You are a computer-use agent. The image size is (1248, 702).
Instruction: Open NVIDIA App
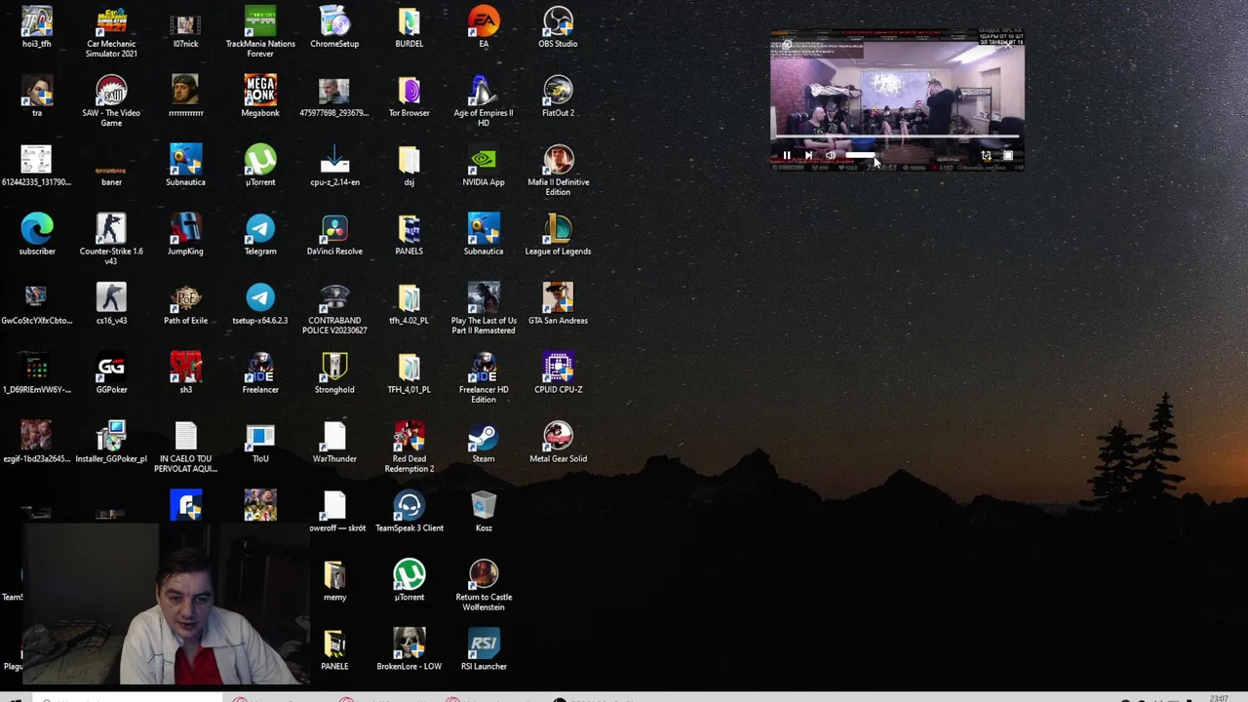(484, 165)
